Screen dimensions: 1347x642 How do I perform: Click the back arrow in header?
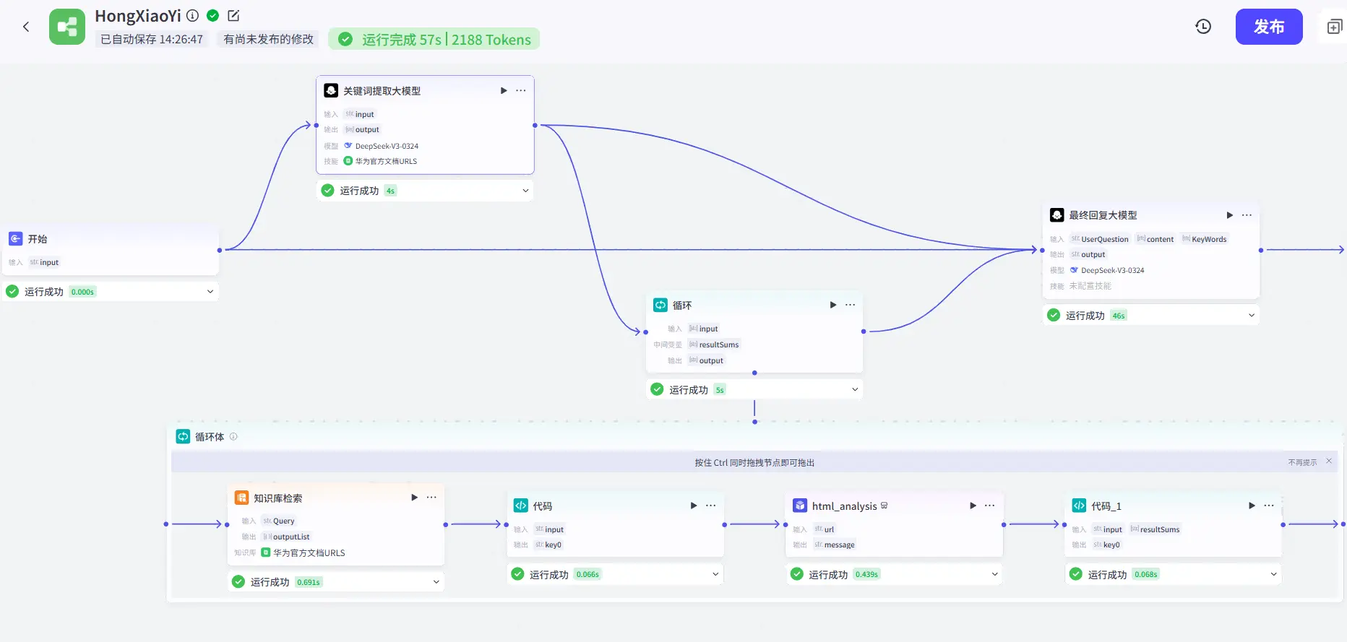(26, 27)
